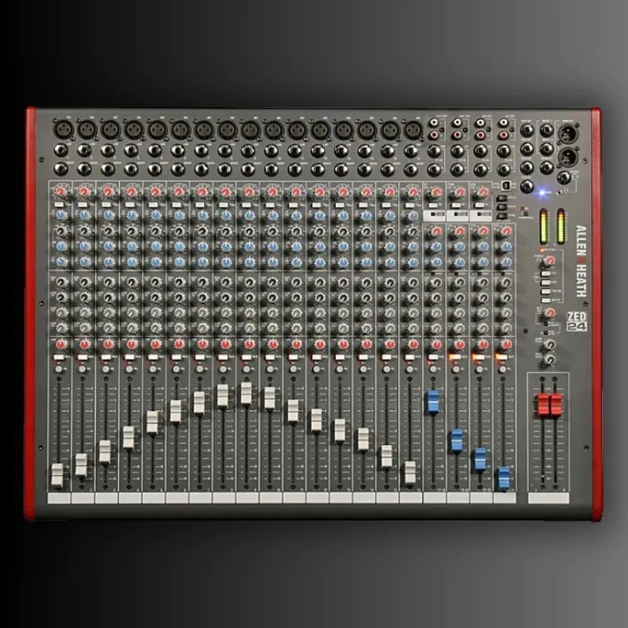
Task: Click the red pan knob on channel 1
Action: point(59,344)
